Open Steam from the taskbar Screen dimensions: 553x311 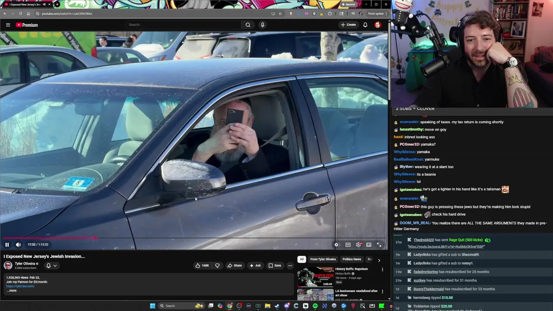tap(277, 306)
